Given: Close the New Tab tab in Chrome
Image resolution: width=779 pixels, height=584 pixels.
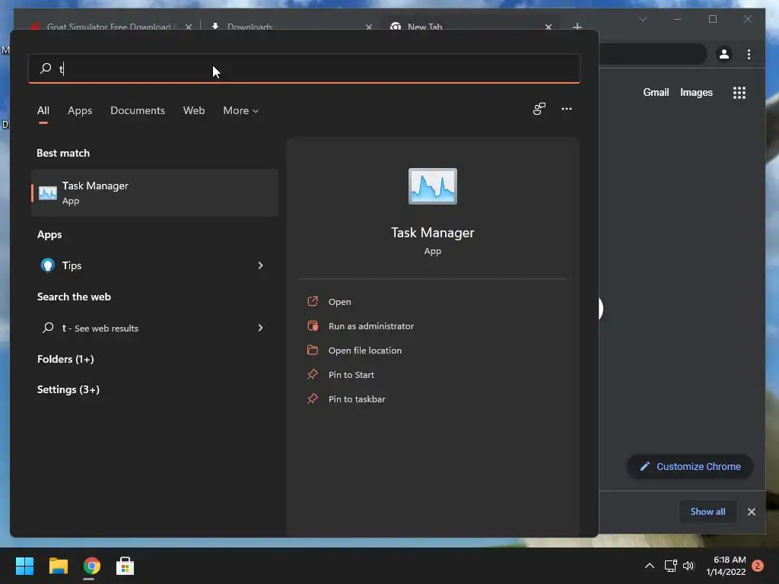Looking at the screenshot, I should [x=548, y=27].
